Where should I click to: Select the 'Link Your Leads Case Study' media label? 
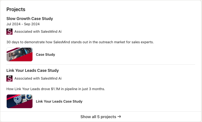pyautogui.click(x=59, y=101)
